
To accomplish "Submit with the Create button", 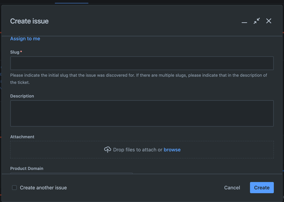I will (x=262, y=188).
